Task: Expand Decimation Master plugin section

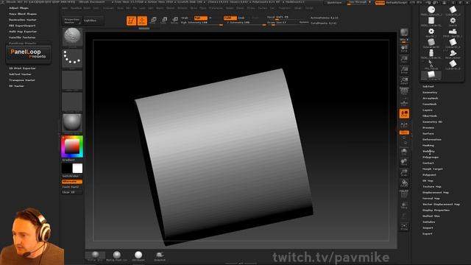Action: click(x=23, y=20)
